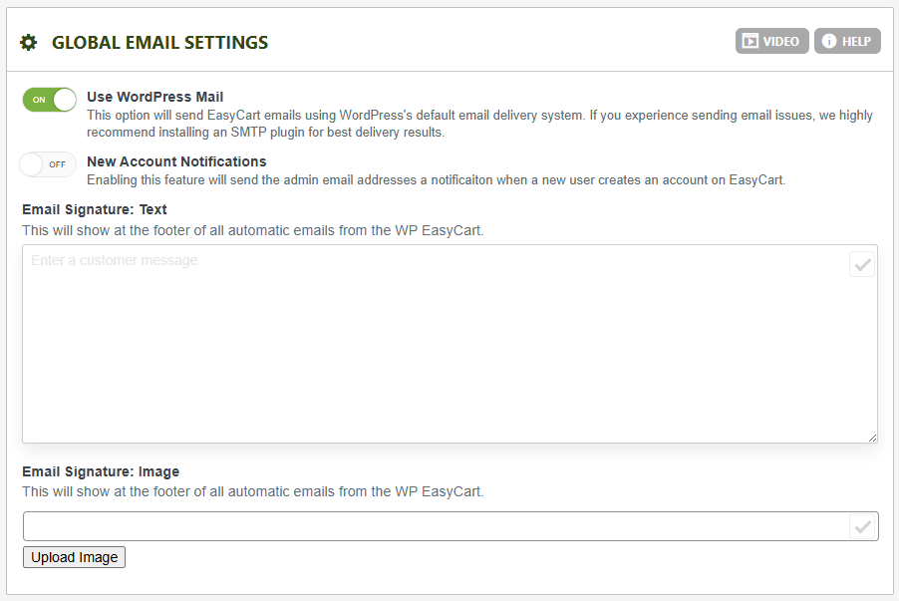Click the play icon on the Video button

[749, 42]
